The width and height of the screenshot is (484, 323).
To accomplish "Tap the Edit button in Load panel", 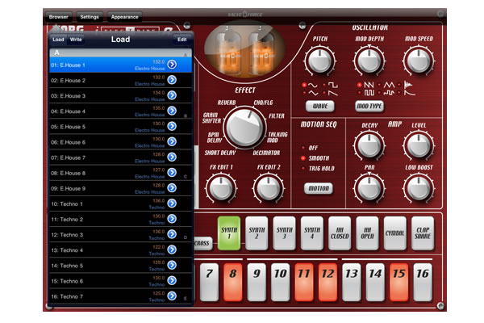I will 182,40.
